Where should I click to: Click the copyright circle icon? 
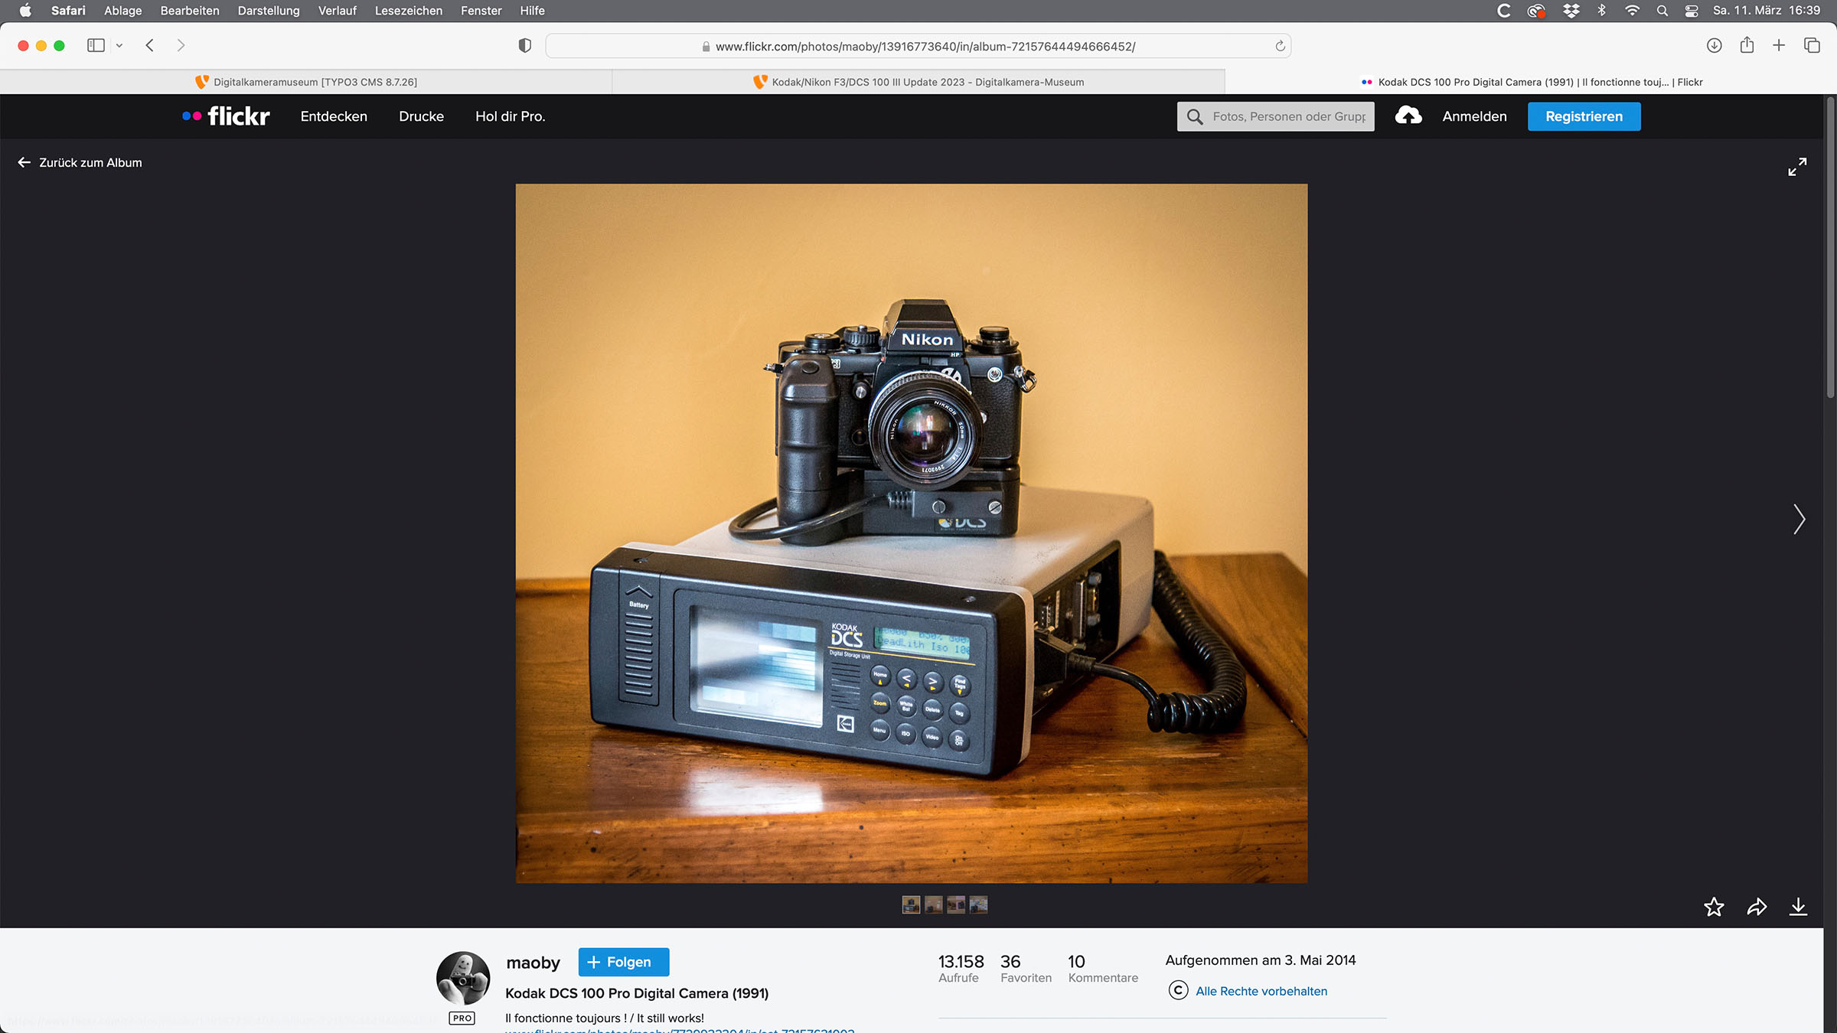(1178, 991)
